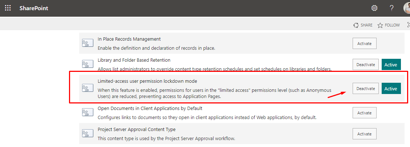Open the Settings gear icon
This screenshot has width=410, height=147.
pyautogui.click(x=374, y=8)
